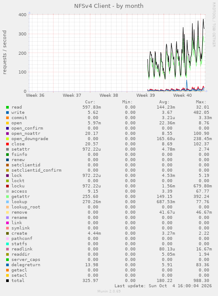The height and width of the screenshot is (296, 218).
Task: Click the Week 40 axis label
Action: coord(182,95)
